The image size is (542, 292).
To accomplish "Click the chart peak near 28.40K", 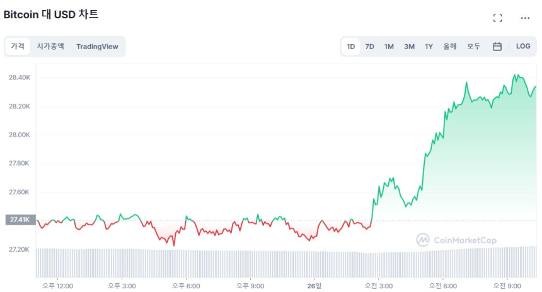I will [516, 76].
